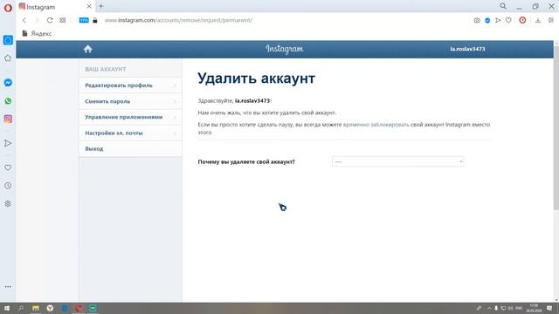
Task: Open My Flow in the sidebar
Action: (8, 143)
